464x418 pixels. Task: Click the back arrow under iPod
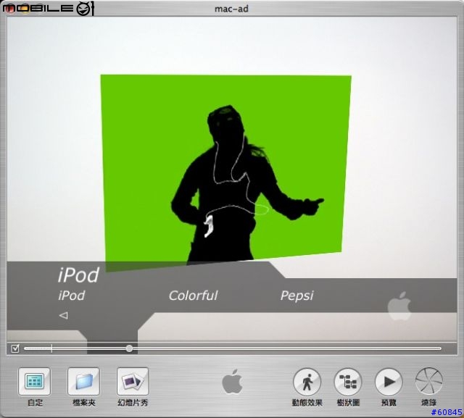click(x=63, y=315)
